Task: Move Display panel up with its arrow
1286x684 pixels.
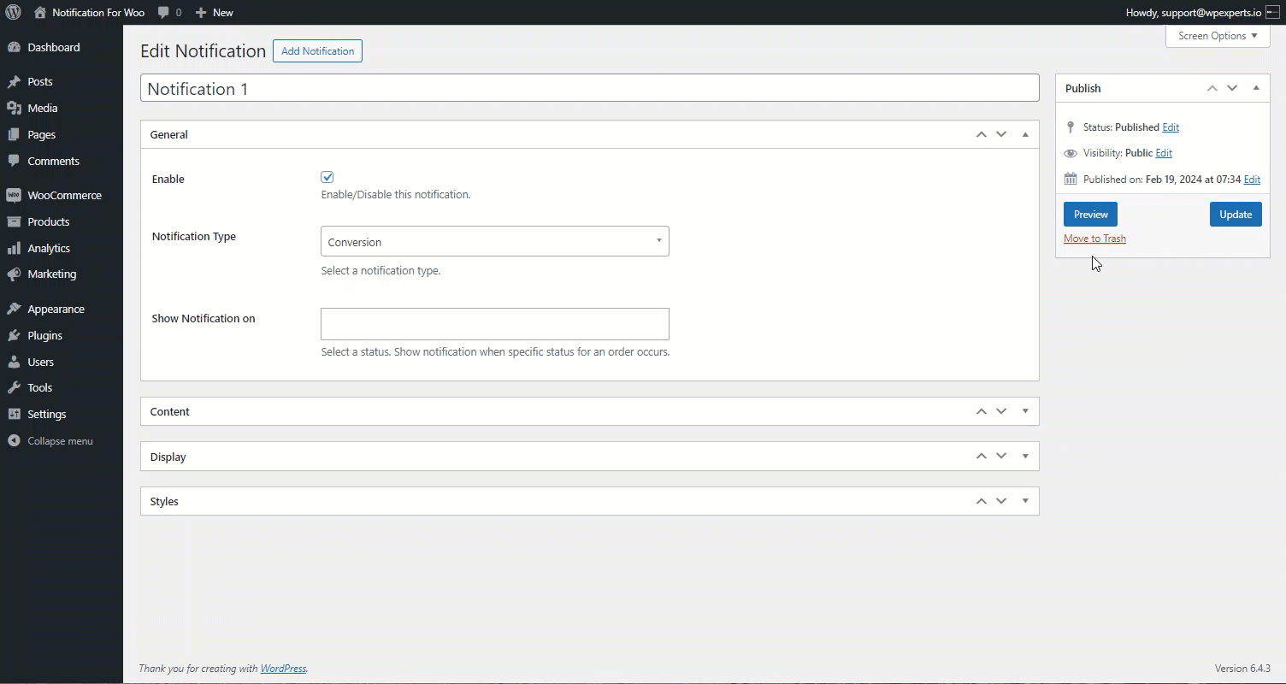Action: pyautogui.click(x=982, y=457)
